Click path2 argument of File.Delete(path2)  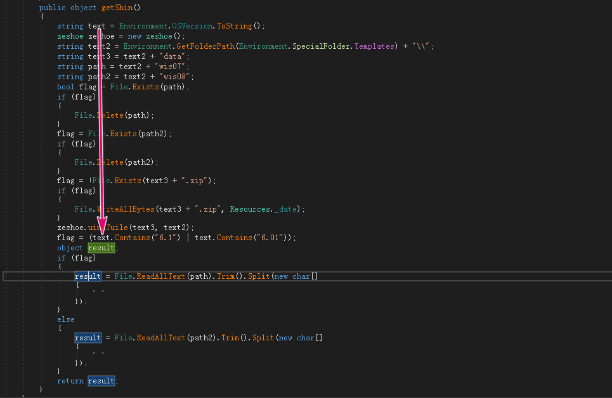140,162
